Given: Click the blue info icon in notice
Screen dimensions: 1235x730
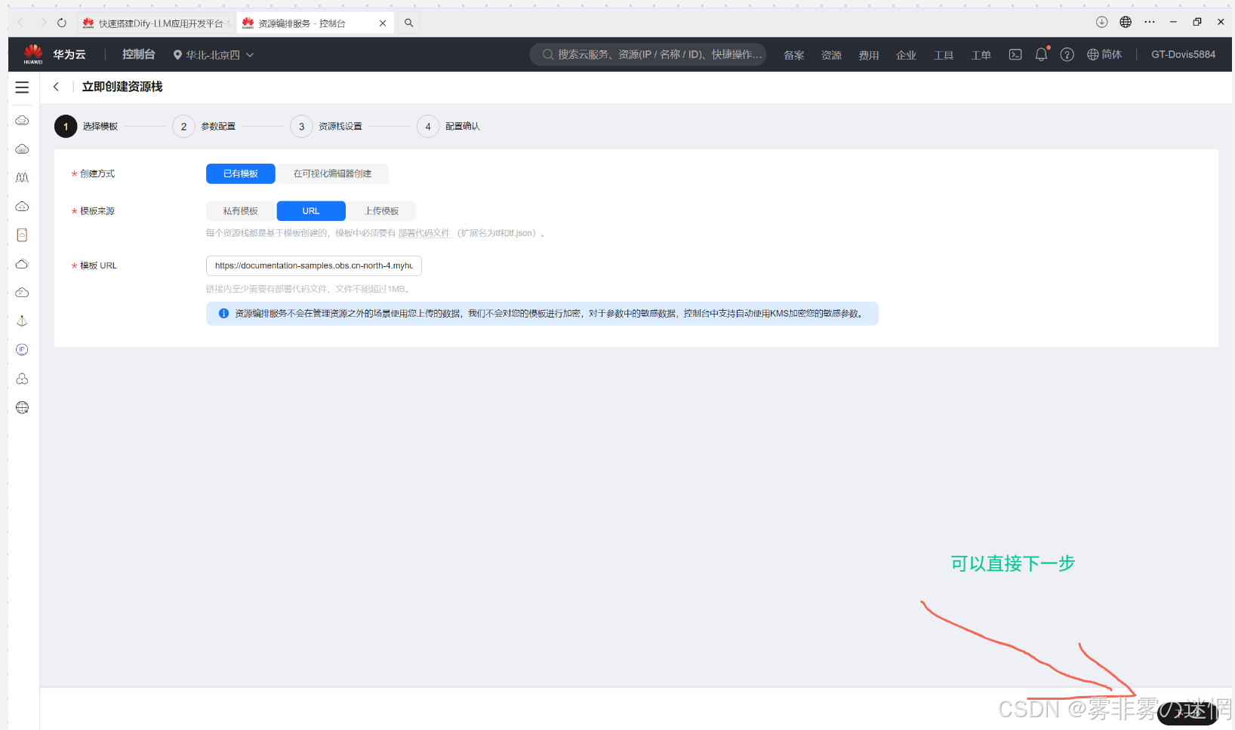Looking at the screenshot, I should click(223, 314).
